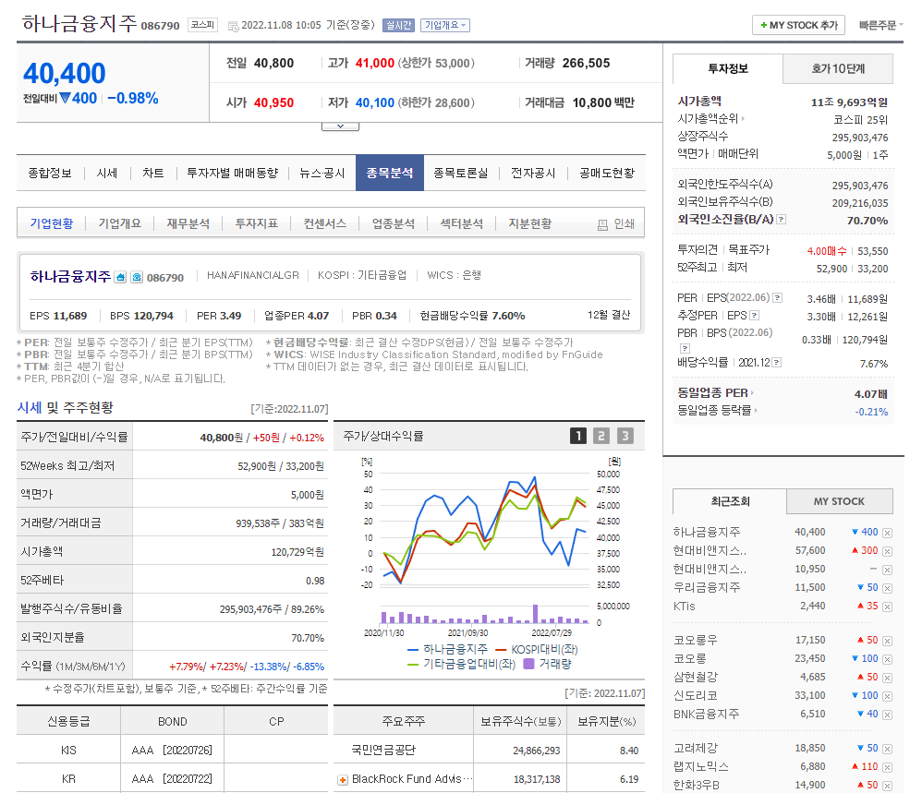Switch to the 호가10단계 tab
The image size is (910, 793).
point(838,68)
